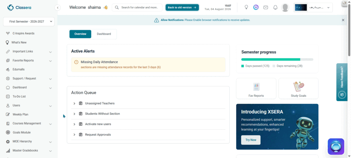351x158 pixels.
Task: Expand MOE Hierarchy chevron
Action: 50,142
